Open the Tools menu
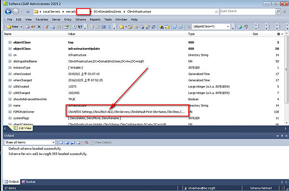Viewport: 289px width, 191px height. point(108,19)
